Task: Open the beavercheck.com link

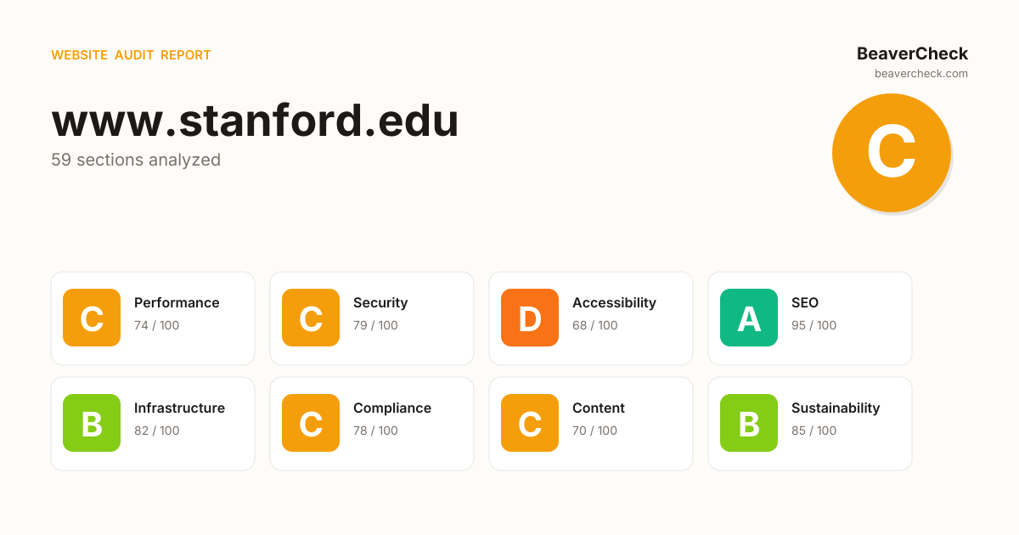Action: pyautogui.click(x=921, y=74)
